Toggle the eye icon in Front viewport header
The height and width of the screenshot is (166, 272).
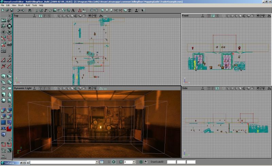pyautogui.click(x=258, y=16)
